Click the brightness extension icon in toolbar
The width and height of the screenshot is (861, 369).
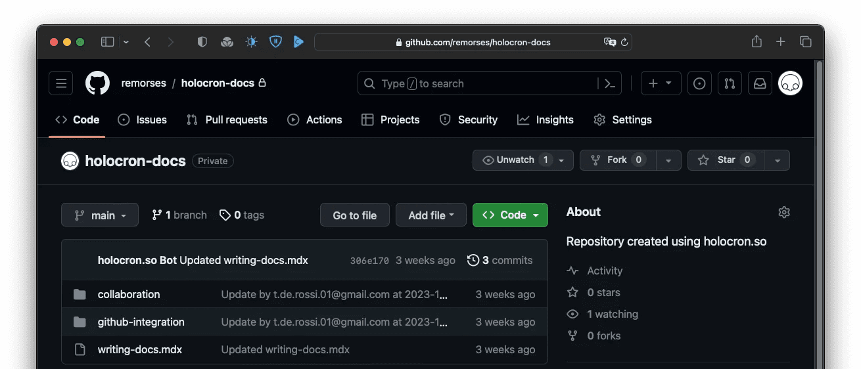click(251, 42)
